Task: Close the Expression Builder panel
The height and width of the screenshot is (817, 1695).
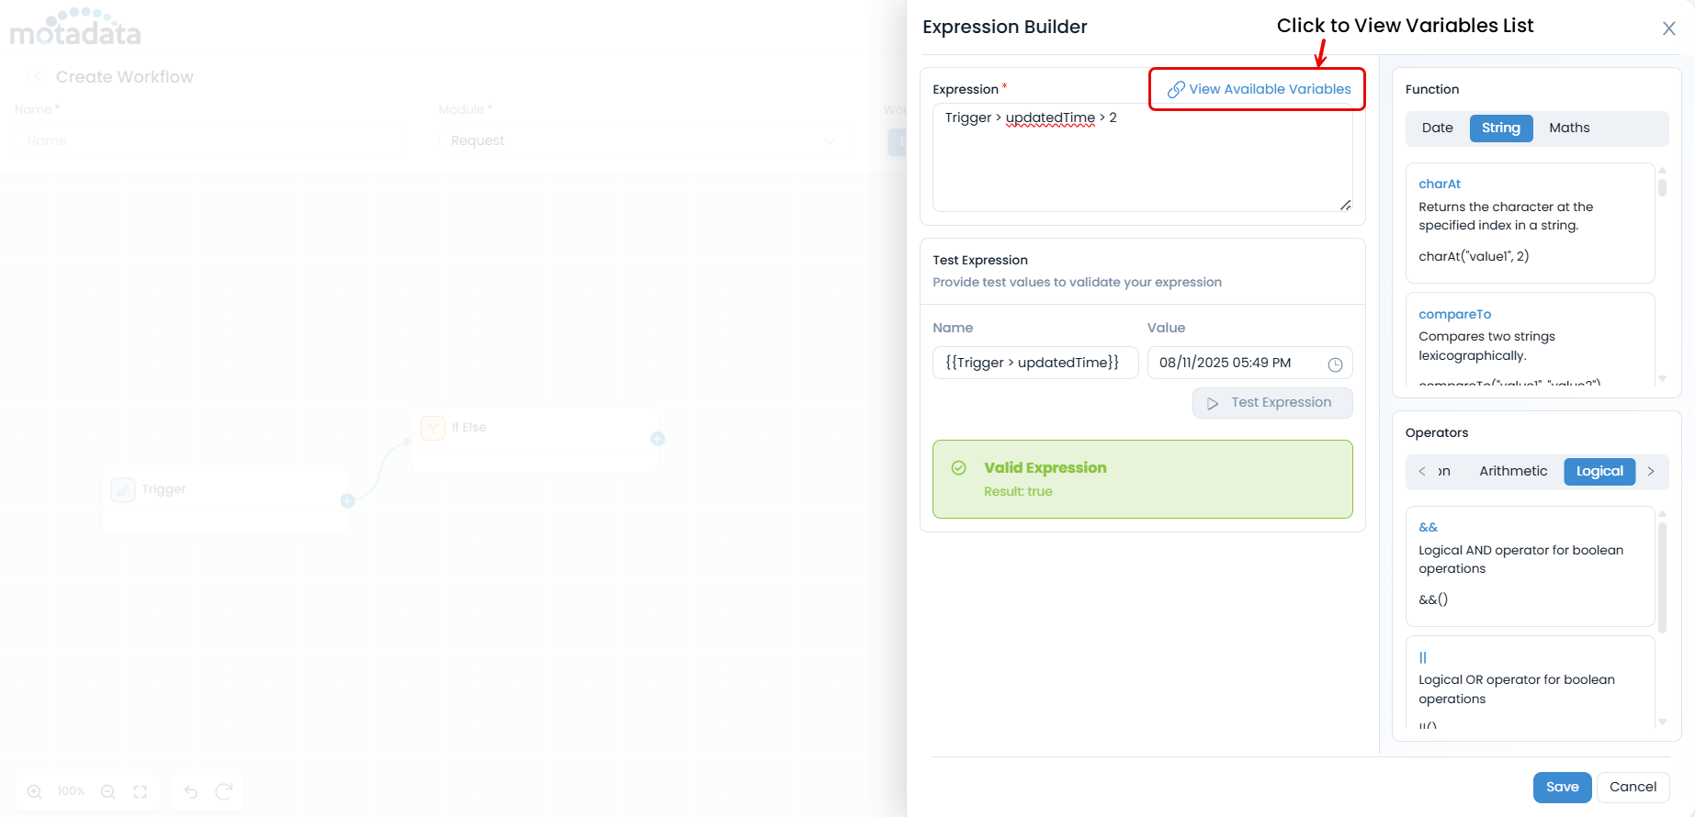Action: coord(1668,28)
